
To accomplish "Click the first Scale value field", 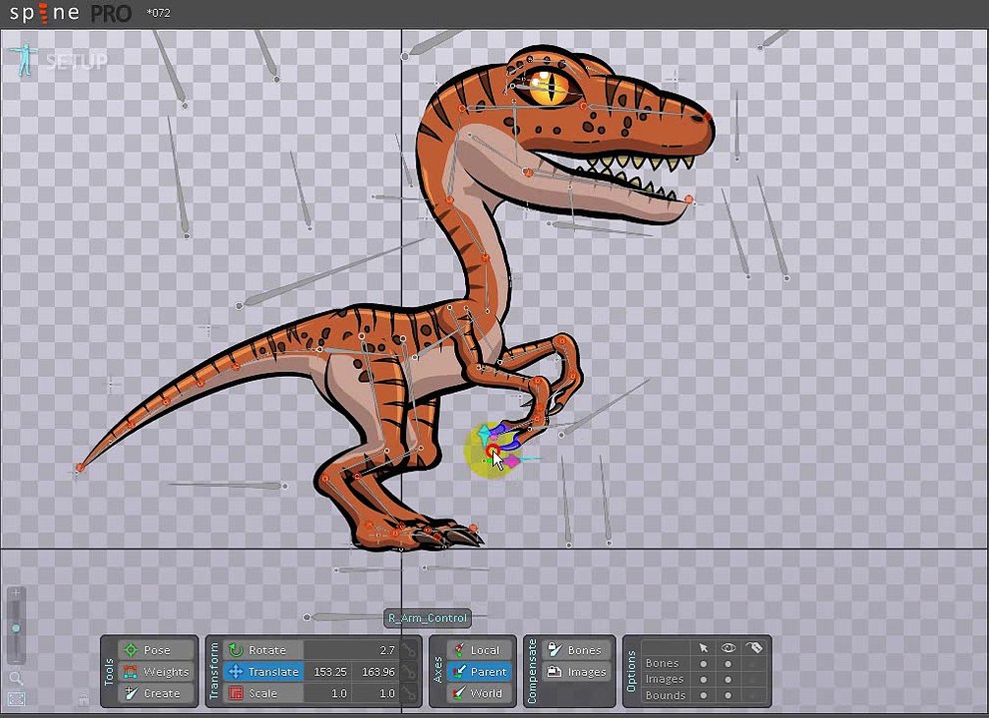I will pos(328,693).
